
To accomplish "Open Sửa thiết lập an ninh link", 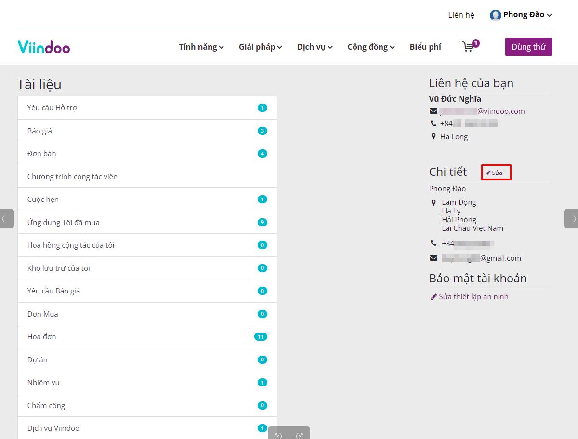I will (x=470, y=297).
